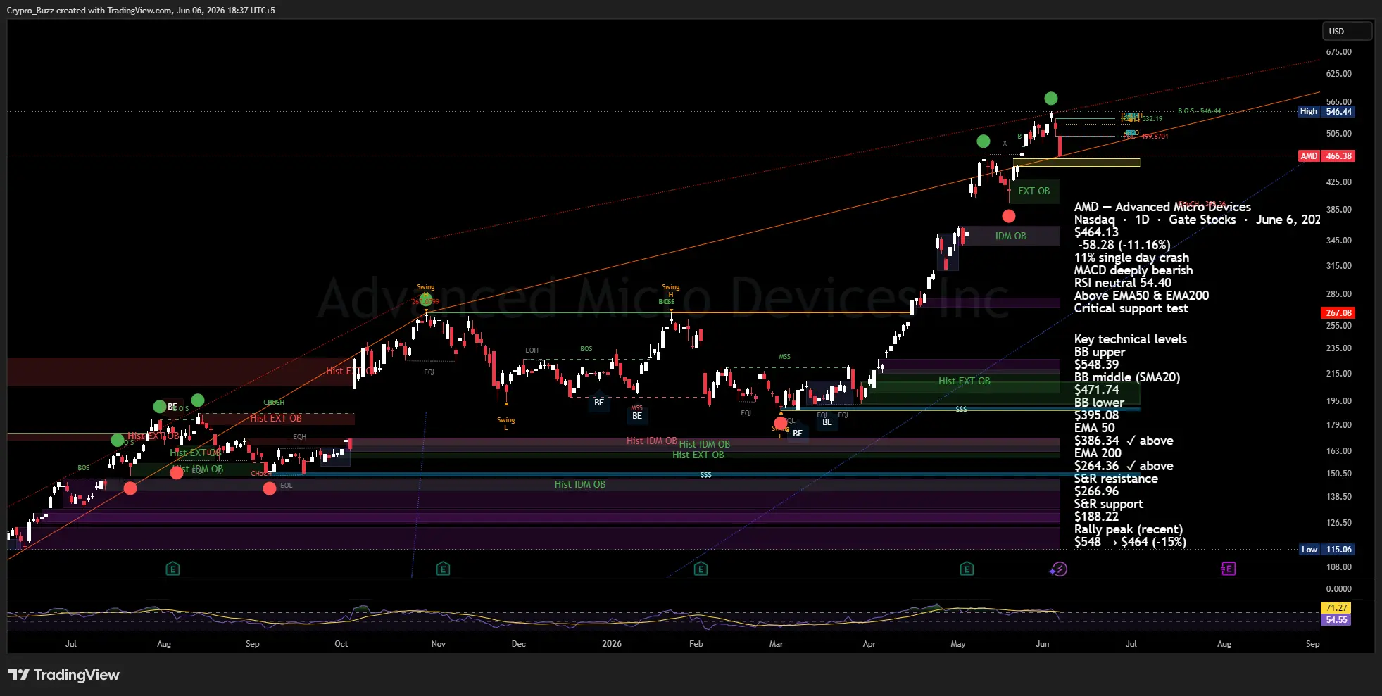1382x696 pixels.
Task: Open the earnings marker above the May label
Action: (x=967, y=569)
